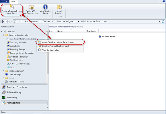Click Hierarchy Configuration in the breadcrumb
The image size is (166, 114).
click(x=66, y=21)
